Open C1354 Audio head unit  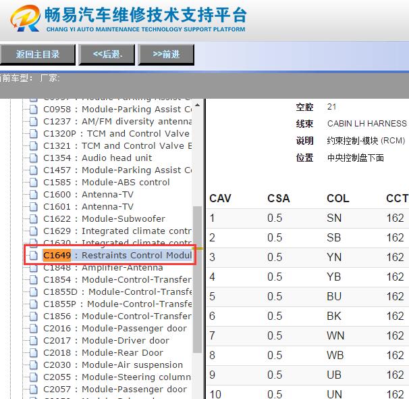pyautogui.click(x=98, y=158)
